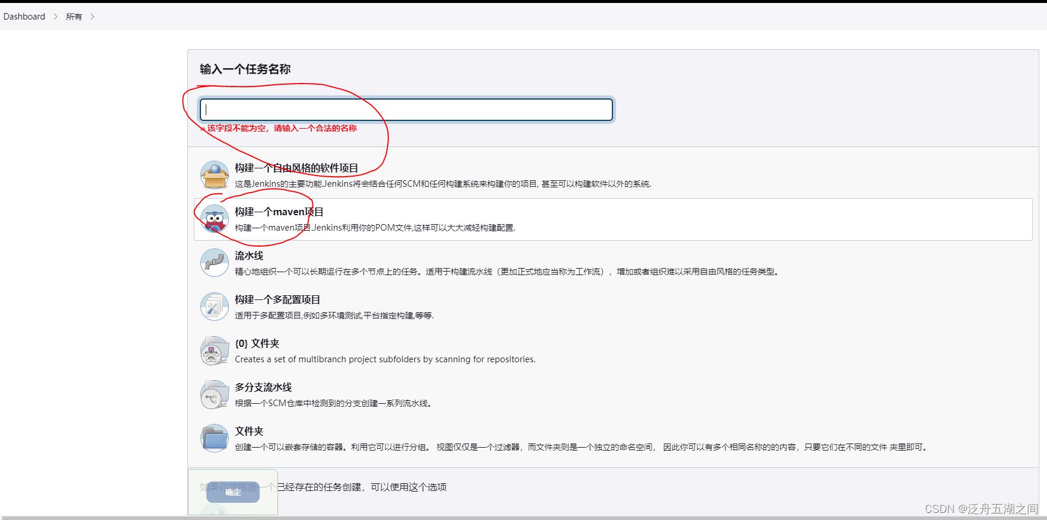
Task: Select the 流水线 title
Action: click(x=249, y=256)
